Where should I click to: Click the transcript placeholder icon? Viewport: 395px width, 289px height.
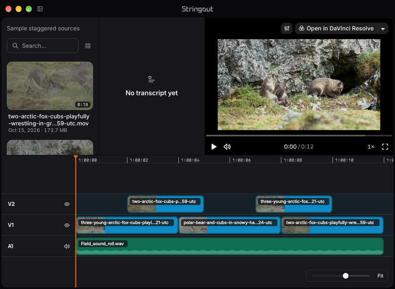pyautogui.click(x=151, y=79)
